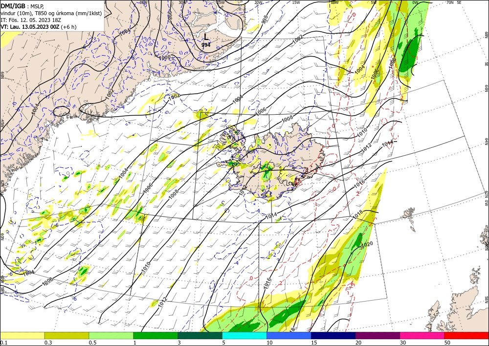
Task: Click the '20W' longitude label
Action: point(258,2)
